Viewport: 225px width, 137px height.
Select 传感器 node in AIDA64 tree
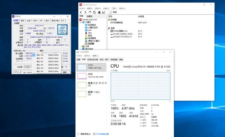[x=90, y=44]
